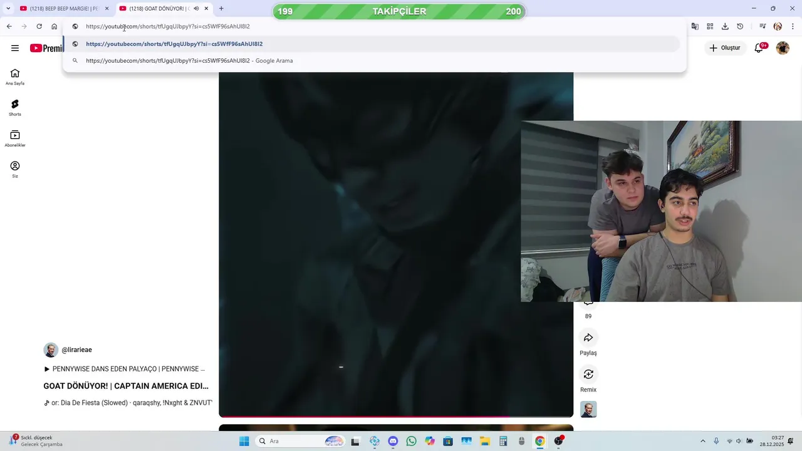Viewport: 802px width, 451px height.
Task: Open Calculator from the taskbar
Action: pos(503,441)
